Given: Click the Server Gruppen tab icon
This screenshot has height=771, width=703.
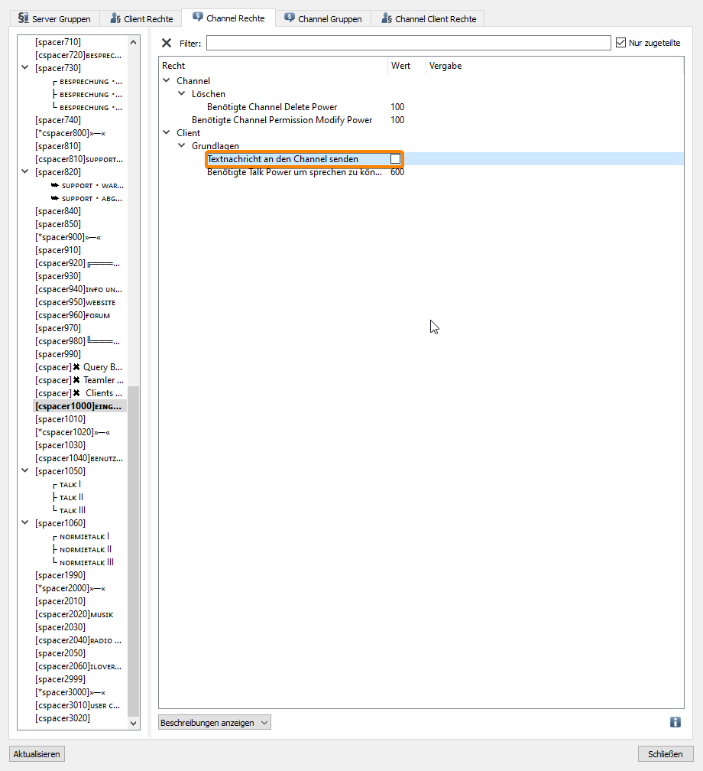Looking at the screenshot, I should point(23,18).
